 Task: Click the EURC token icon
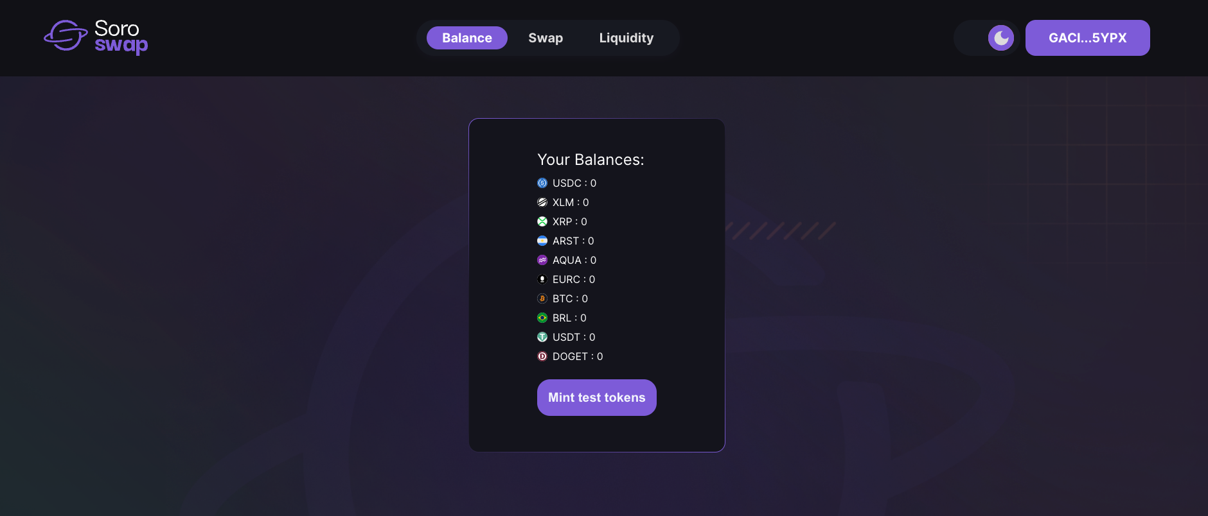(x=542, y=279)
